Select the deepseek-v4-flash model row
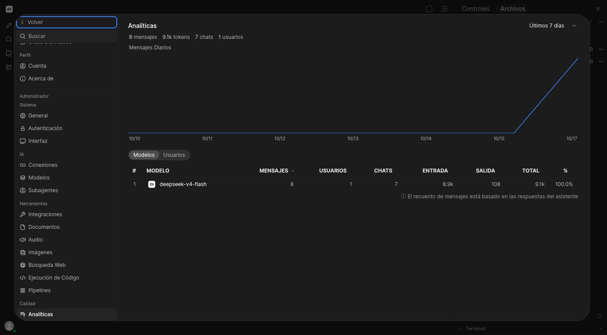 pos(353,184)
